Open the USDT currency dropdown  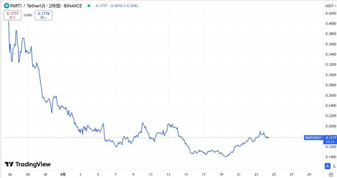330,6
